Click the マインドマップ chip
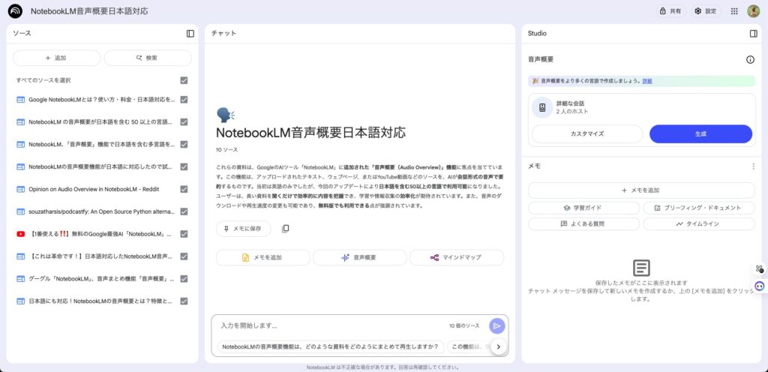Viewport: 768px width, 372px height. (x=457, y=257)
